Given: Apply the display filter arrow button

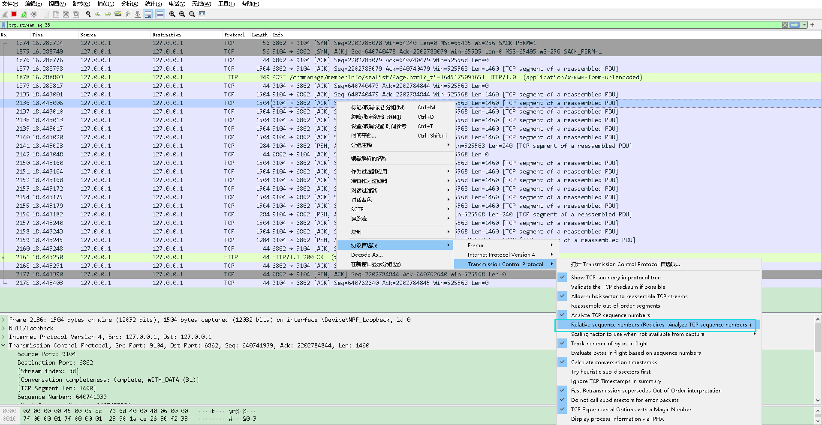Looking at the screenshot, I should point(795,25).
